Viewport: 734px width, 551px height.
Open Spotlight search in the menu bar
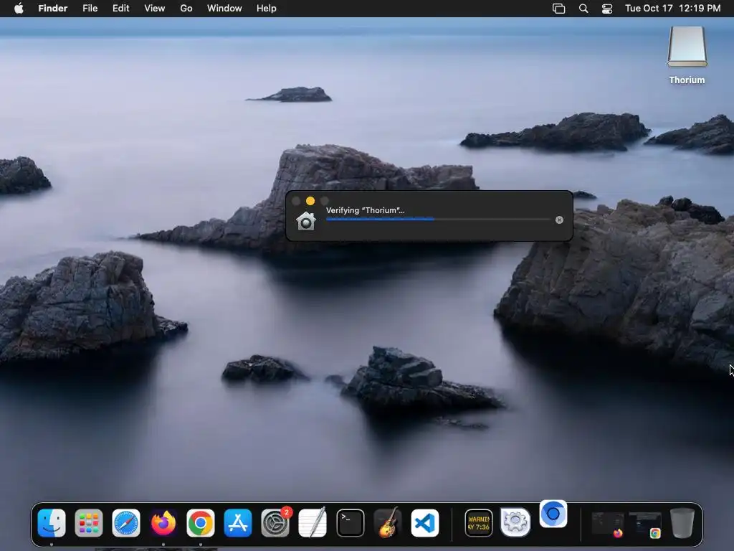(x=583, y=9)
